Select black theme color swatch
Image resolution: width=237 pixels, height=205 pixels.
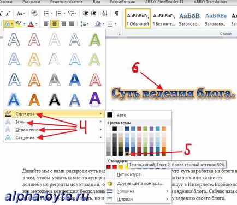coord(115,129)
